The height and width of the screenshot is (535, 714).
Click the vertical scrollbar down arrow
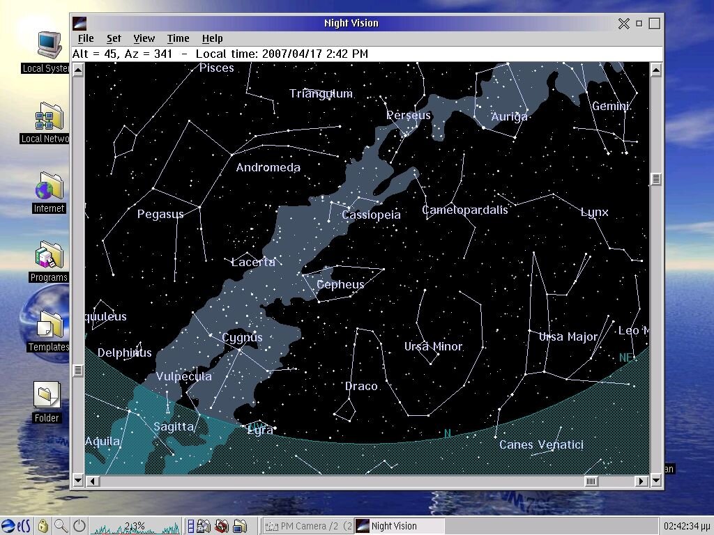656,481
